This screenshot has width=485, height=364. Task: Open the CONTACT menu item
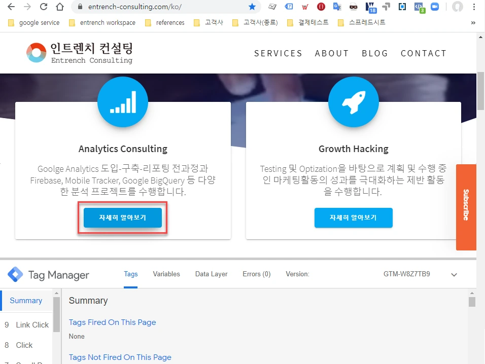(x=424, y=53)
